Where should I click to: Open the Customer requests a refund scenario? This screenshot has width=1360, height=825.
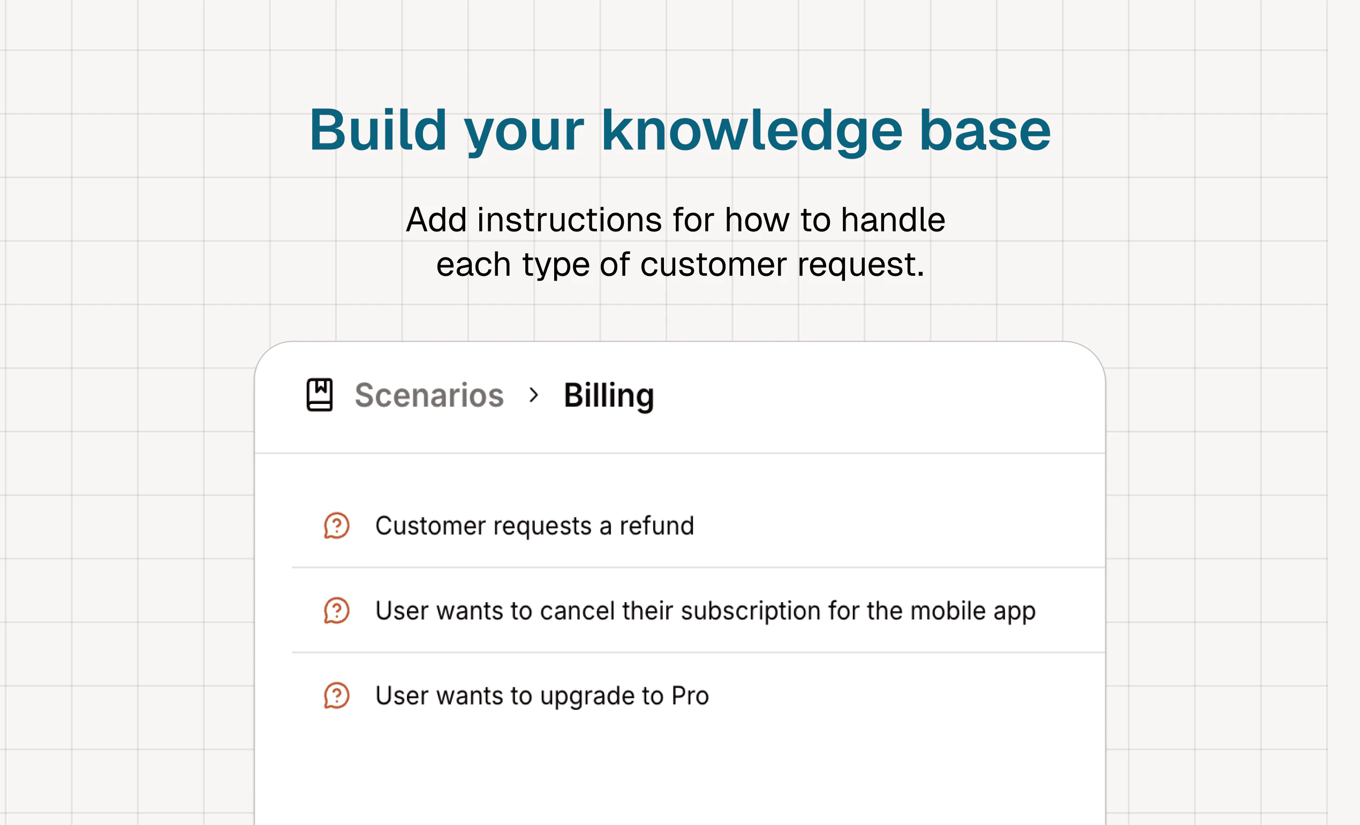coord(534,526)
